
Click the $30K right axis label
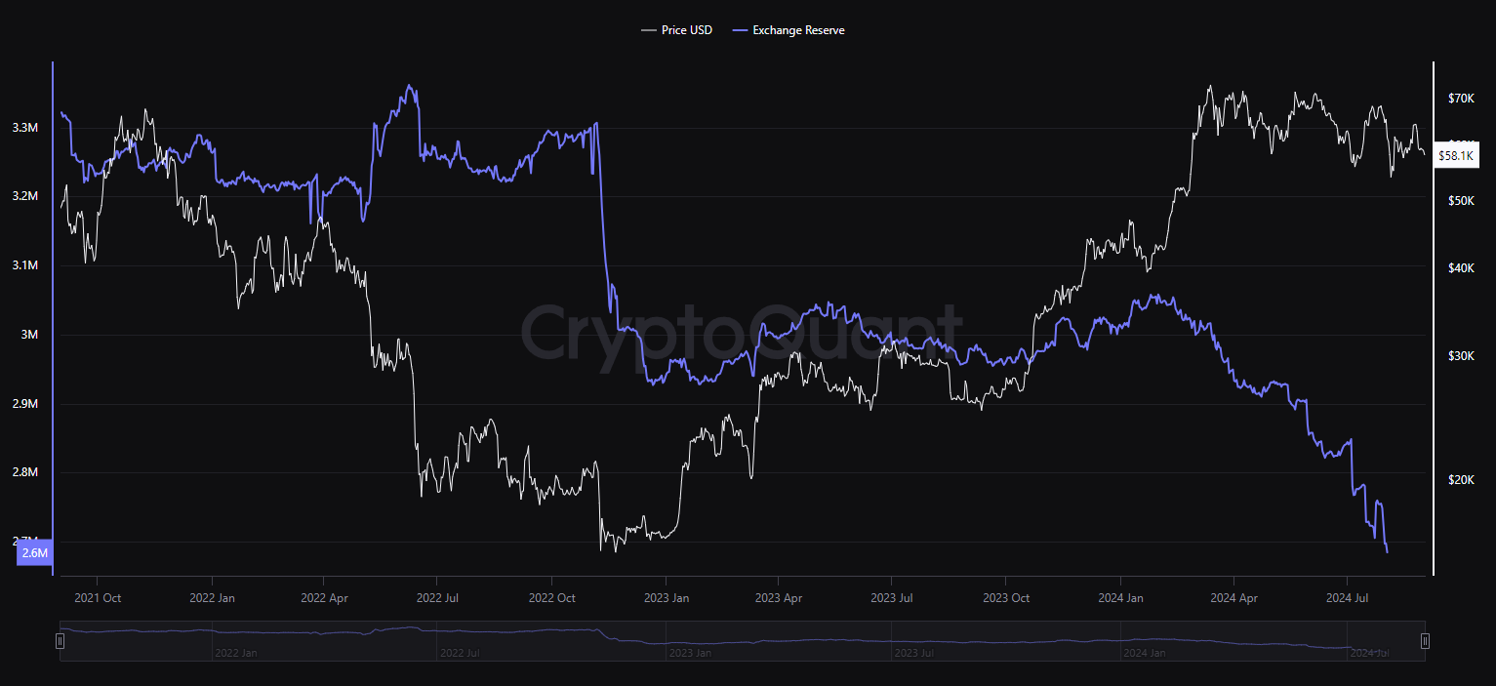click(x=1461, y=356)
